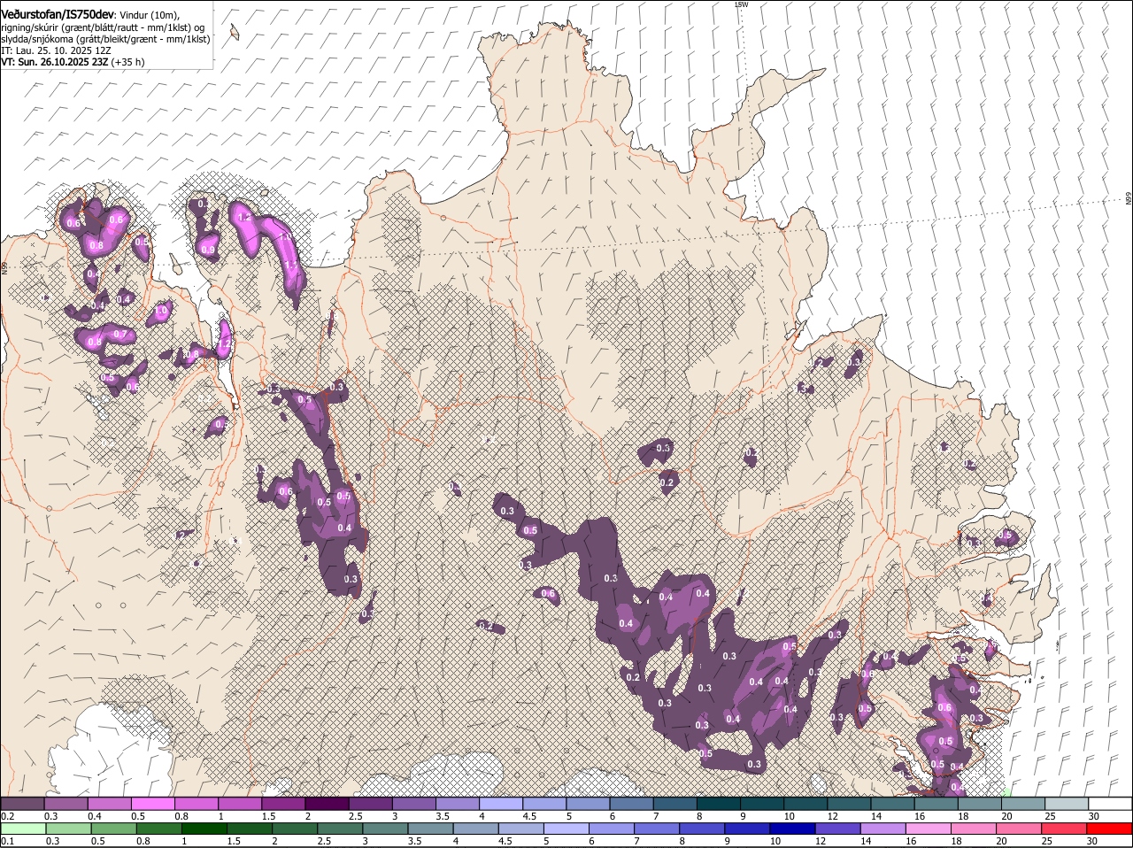Pick upper legend swatch between 5 and 6

pyautogui.click(x=587, y=803)
